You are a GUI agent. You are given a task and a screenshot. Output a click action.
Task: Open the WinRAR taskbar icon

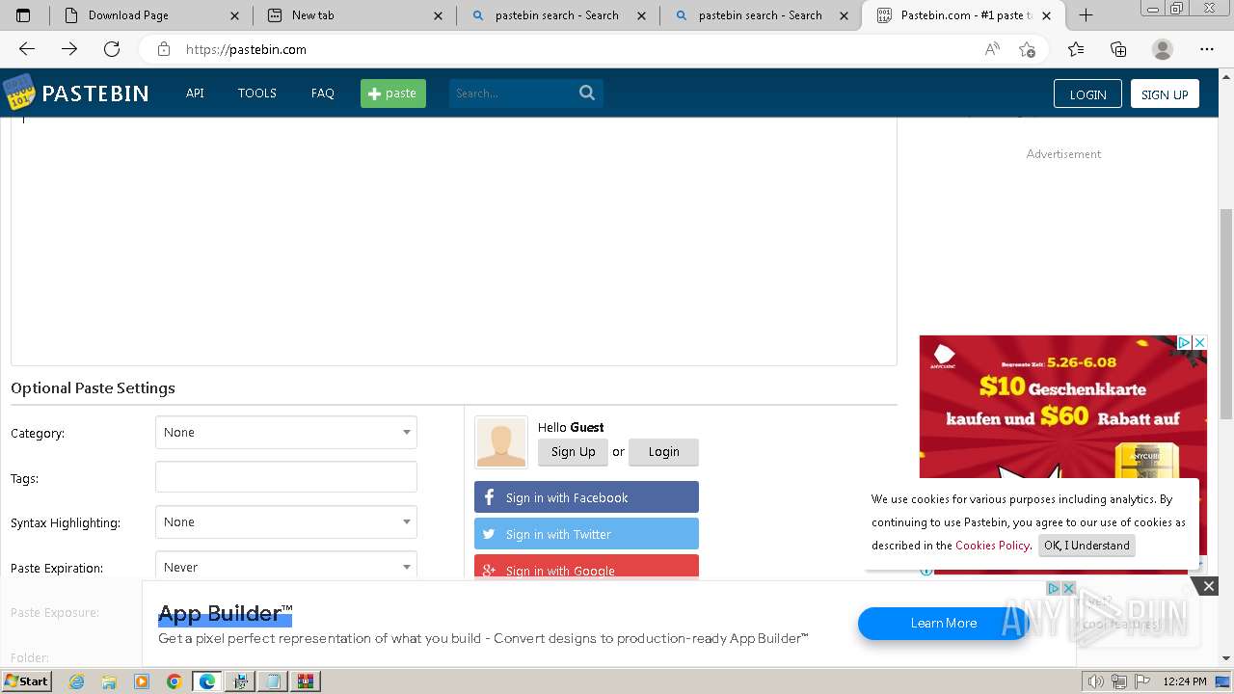(306, 681)
